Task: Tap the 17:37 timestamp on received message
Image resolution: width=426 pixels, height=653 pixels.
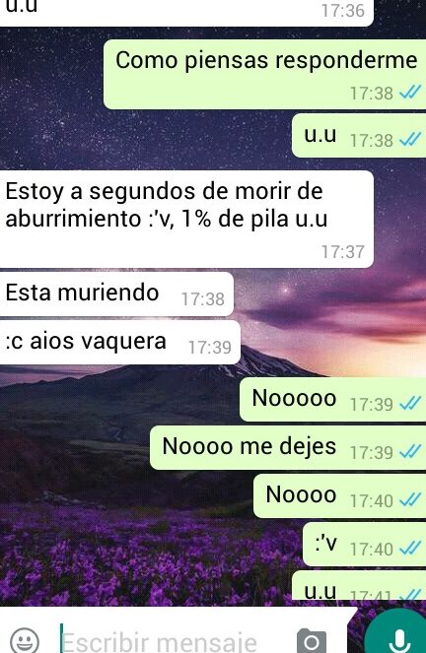Action: (x=342, y=252)
